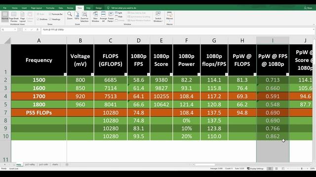
Task: Switch to the Insert ribbon tab
Action: click(24, 8)
